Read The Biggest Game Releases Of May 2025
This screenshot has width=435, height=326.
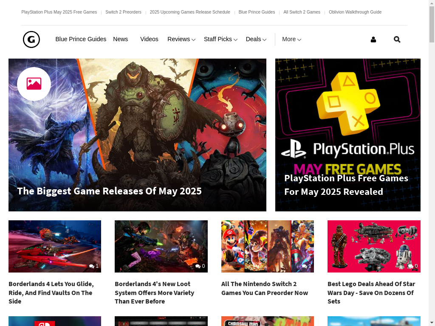click(109, 191)
